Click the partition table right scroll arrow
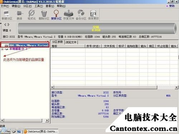The image size is (179, 134). [176, 87]
